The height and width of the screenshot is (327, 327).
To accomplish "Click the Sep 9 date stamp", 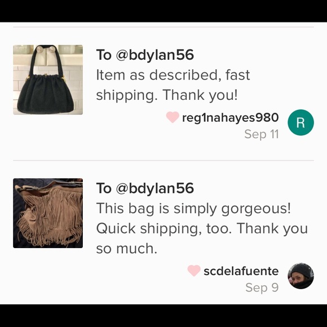I will point(262,288).
